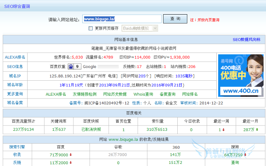Click response time 1035毫秒
This screenshot has height=166, width=266.
184,76
